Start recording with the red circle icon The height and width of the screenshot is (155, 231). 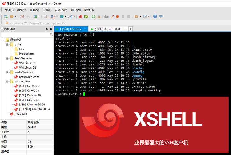118,16
